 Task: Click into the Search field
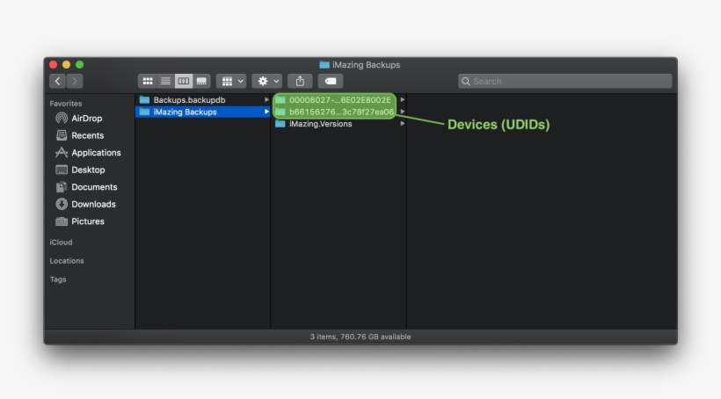click(x=565, y=82)
